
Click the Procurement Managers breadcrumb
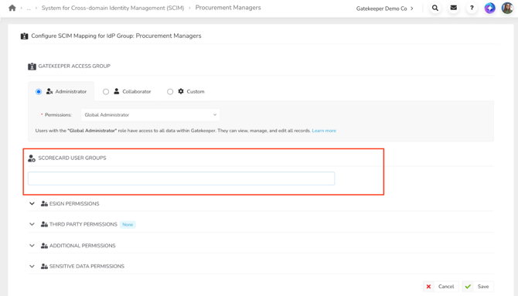228,8
